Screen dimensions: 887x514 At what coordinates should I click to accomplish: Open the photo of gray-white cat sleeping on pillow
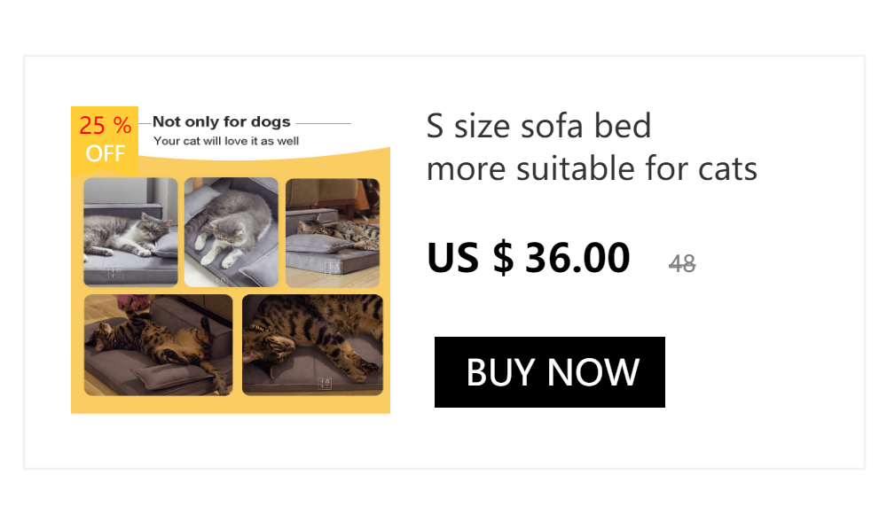coord(130,232)
